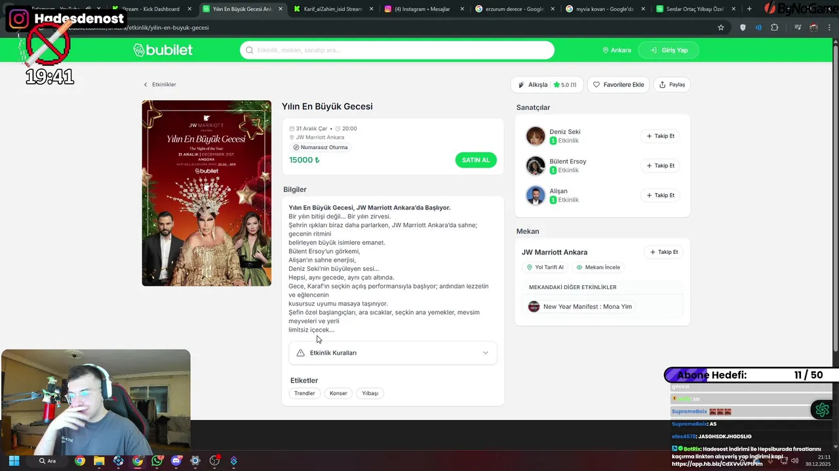
Task: Select the Yılbaşı tag
Action: (x=370, y=393)
